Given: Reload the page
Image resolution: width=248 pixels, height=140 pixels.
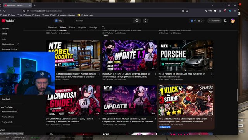Looking at the screenshot, I should point(5,11).
